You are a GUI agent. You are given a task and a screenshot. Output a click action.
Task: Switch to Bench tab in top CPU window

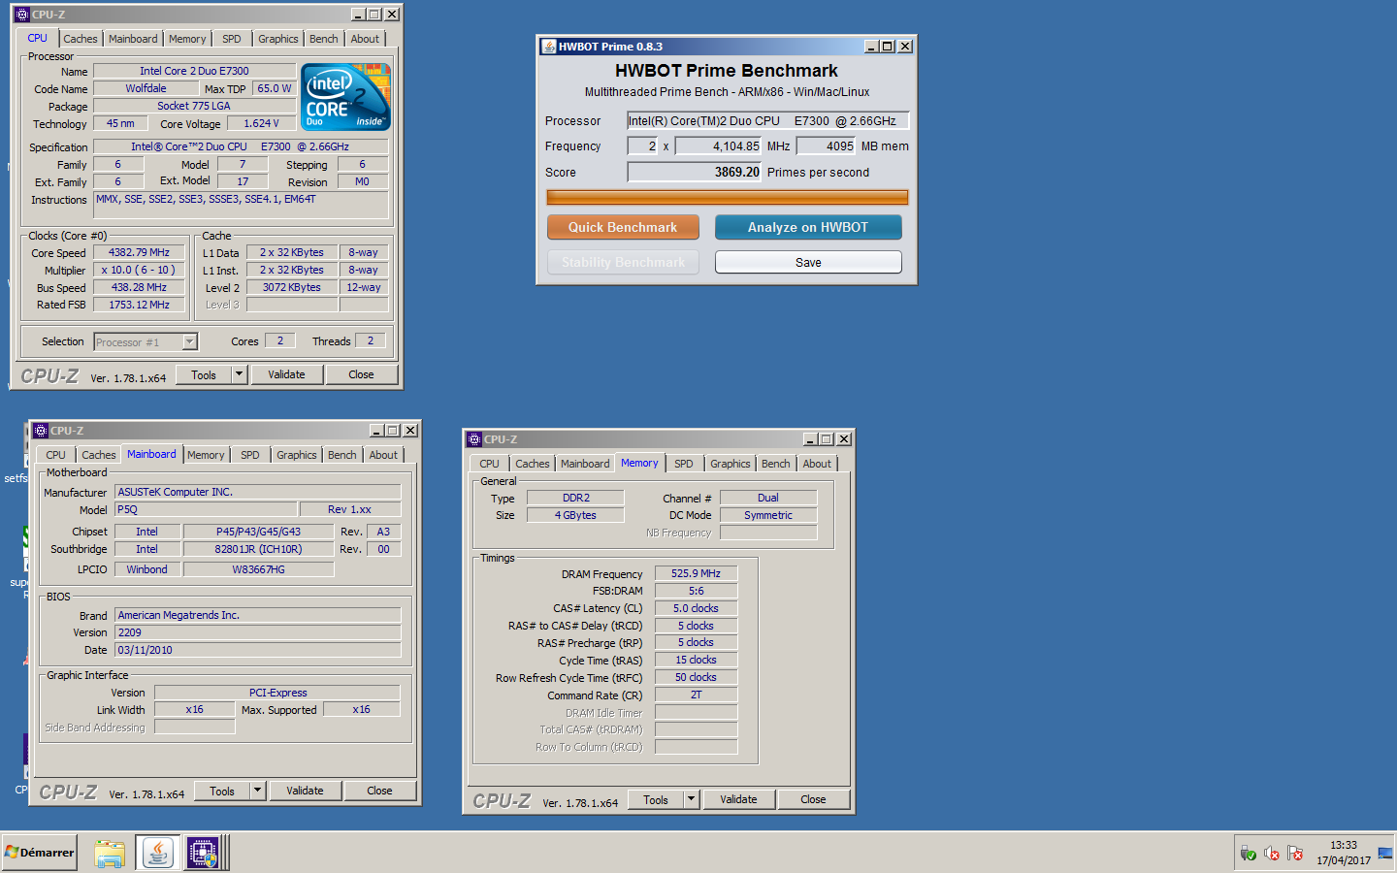(324, 39)
